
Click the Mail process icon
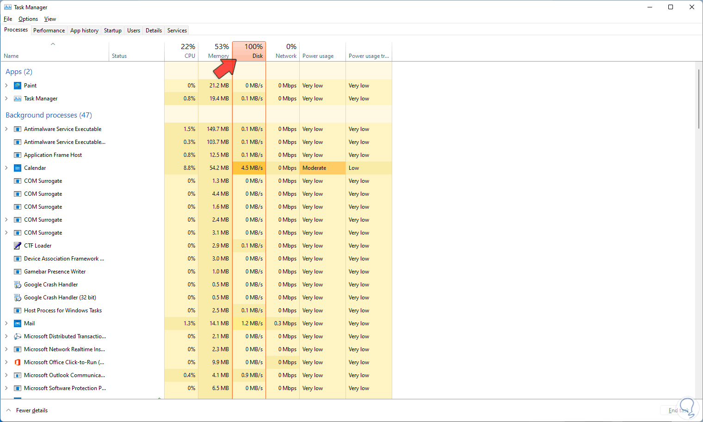18,323
